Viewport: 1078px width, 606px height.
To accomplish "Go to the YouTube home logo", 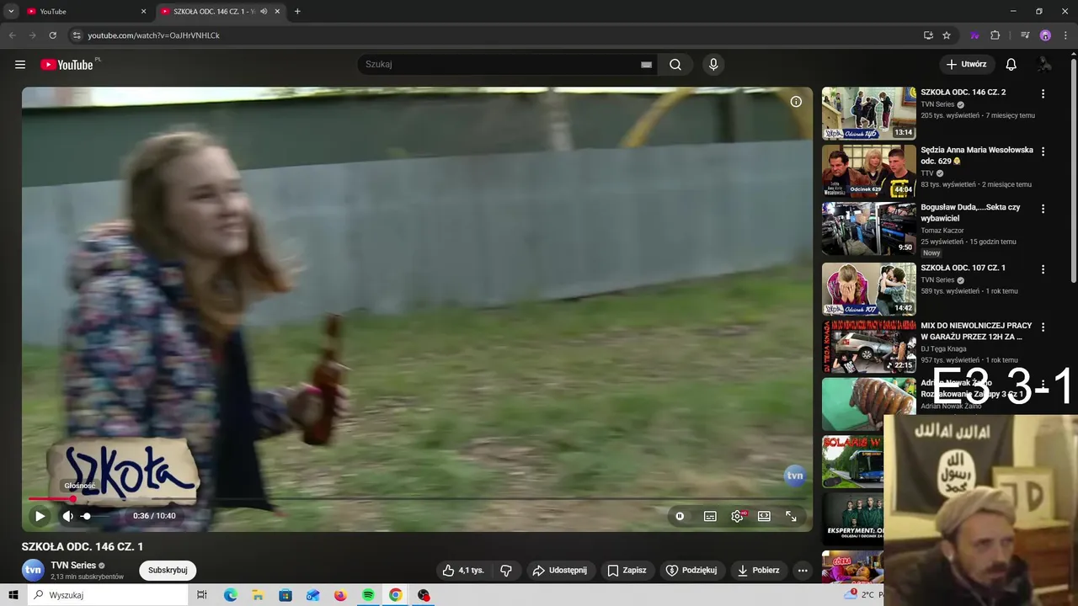I will click(x=67, y=65).
